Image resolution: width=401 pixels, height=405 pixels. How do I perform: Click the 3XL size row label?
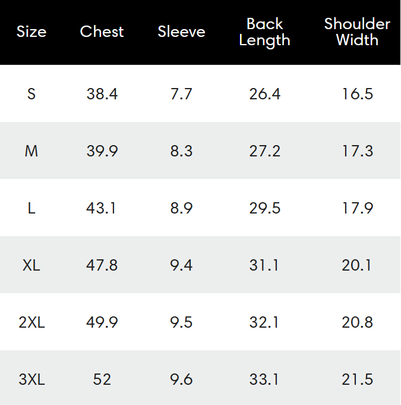(x=31, y=379)
